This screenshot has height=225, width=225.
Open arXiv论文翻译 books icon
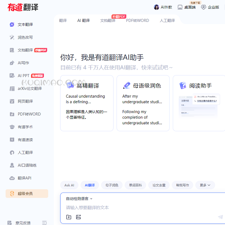12,89
